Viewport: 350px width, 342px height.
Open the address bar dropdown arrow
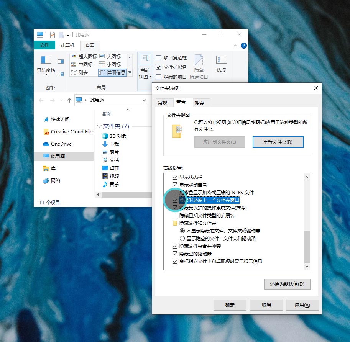click(x=145, y=100)
